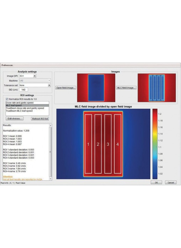Click the color scale bar legend
This screenshot has width=181, height=248.
click(155, 144)
